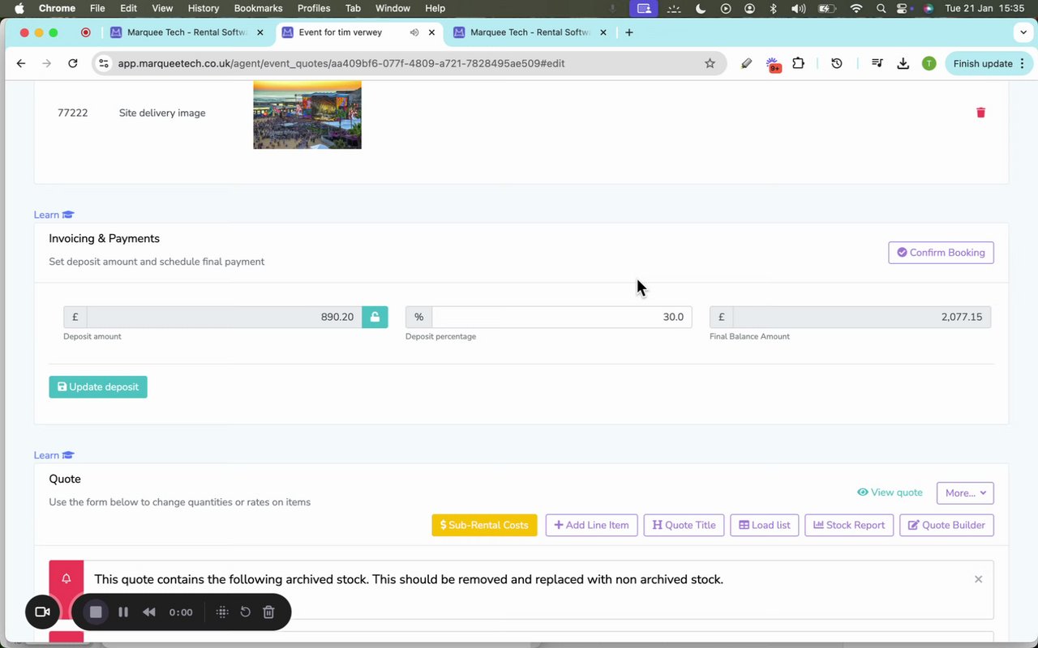Click the View quote link
The height and width of the screenshot is (648, 1038).
890,492
